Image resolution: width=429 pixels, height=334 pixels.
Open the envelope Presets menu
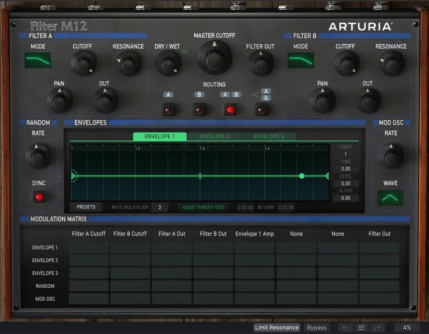(x=86, y=207)
